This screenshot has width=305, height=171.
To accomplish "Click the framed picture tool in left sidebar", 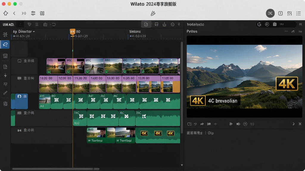I will click(5, 56).
